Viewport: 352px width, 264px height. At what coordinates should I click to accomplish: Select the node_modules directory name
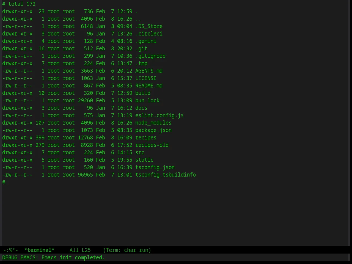coord(153,123)
